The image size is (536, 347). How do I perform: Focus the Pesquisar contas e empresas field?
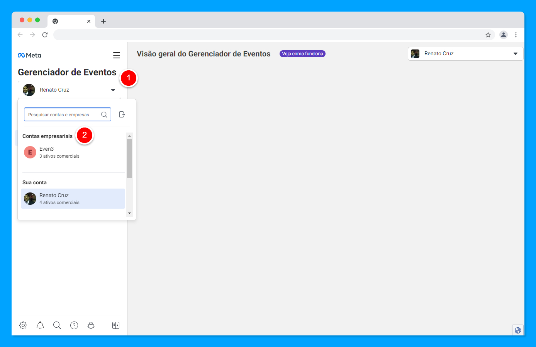click(68, 114)
